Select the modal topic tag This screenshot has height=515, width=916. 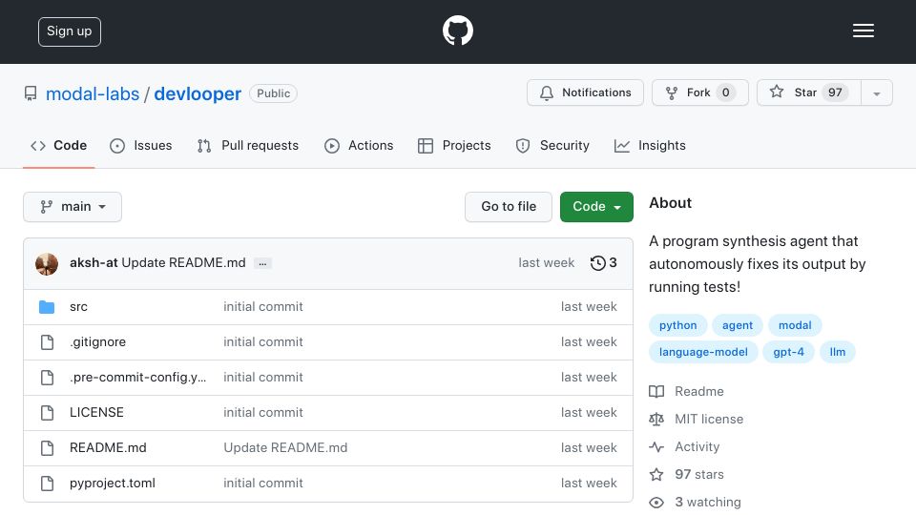(x=795, y=325)
